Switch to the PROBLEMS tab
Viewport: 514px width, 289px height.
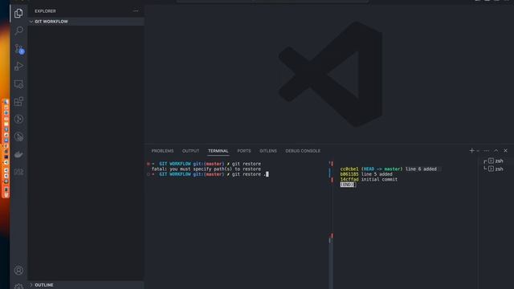point(162,151)
